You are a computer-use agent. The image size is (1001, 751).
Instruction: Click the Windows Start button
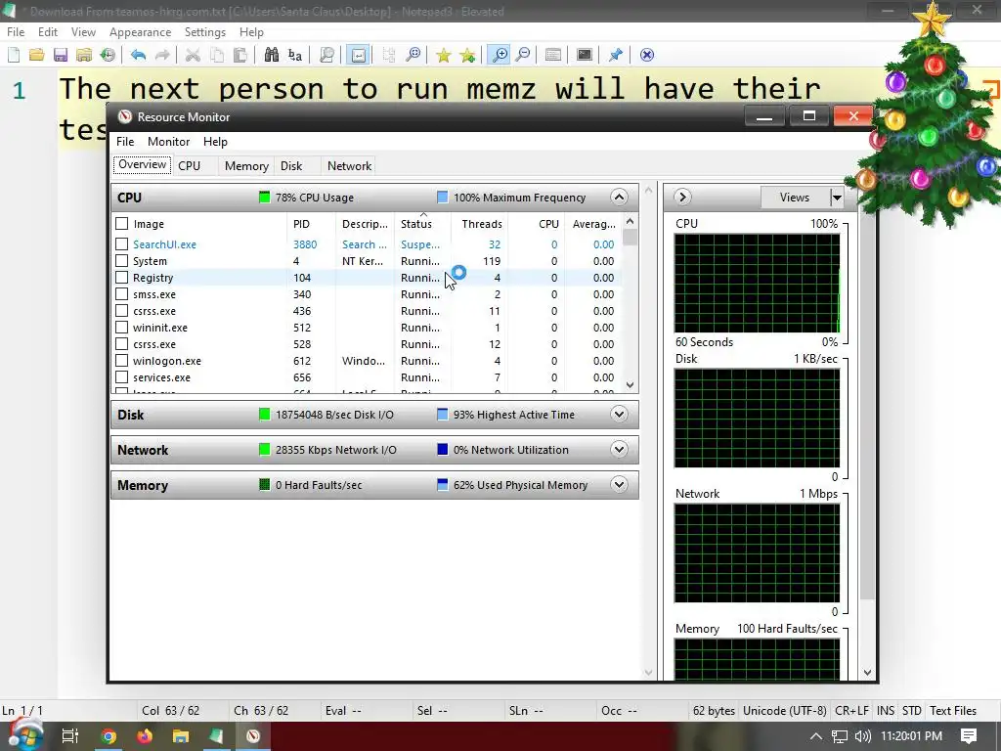pos(24,734)
